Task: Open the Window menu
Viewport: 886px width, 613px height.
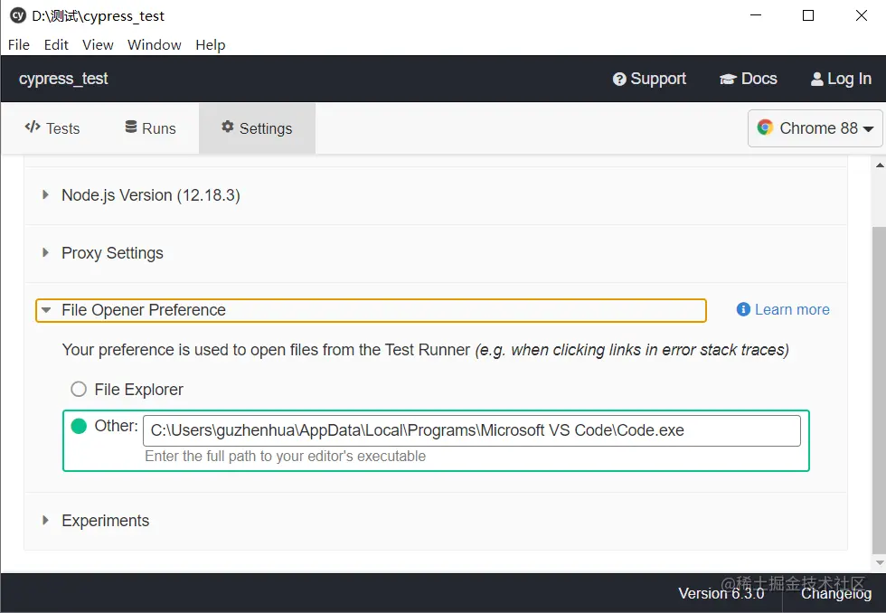Action: pos(155,44)
